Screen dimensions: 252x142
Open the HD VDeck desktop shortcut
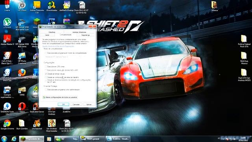pyautogui.click(x=22, y=6)
